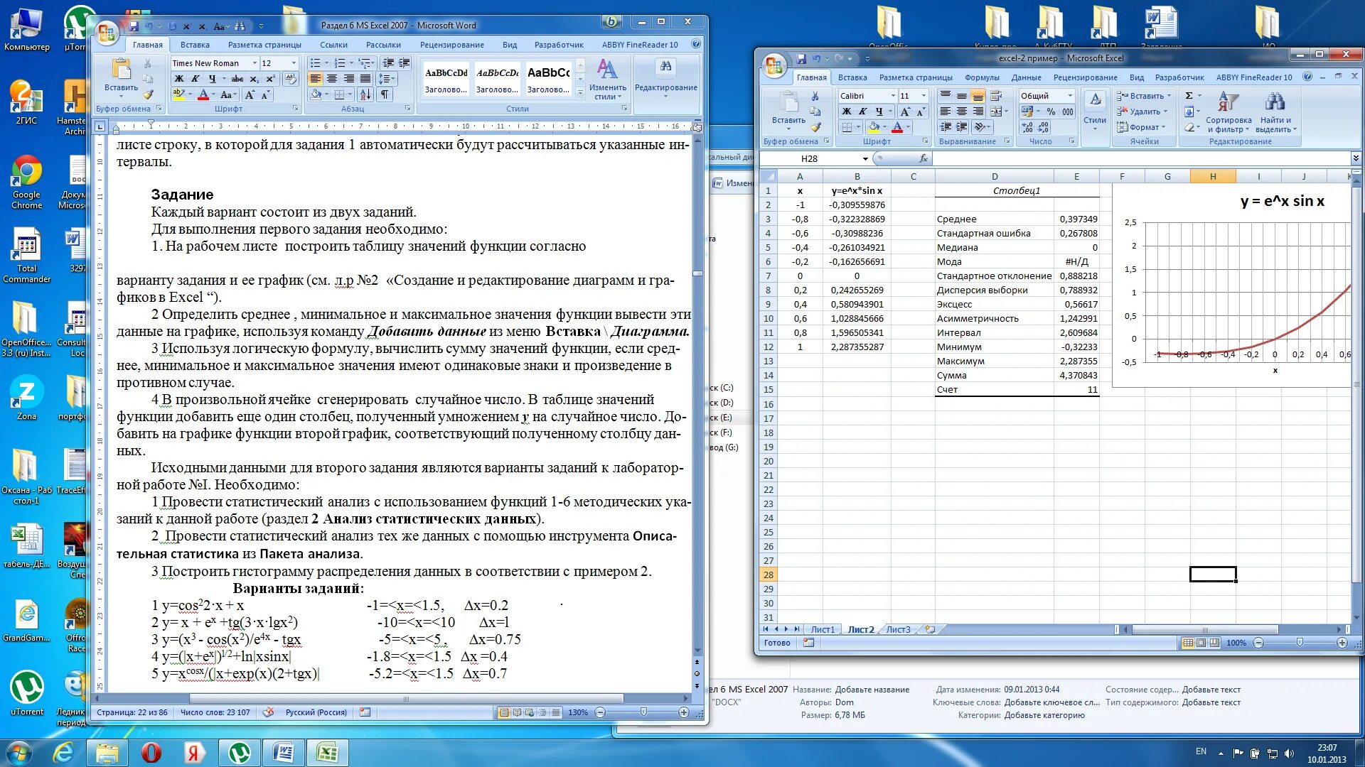Click the format painter brush in Word
1365x767 pixels.
tap(148, 94)
